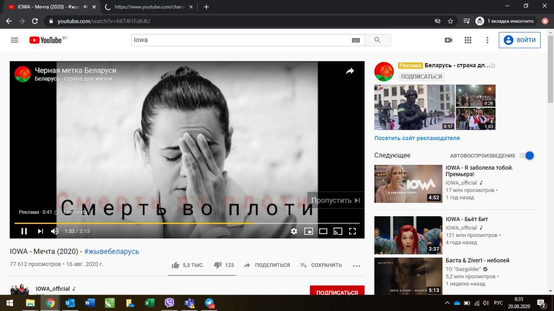Open ad thumbnail with 0:26 duration
Screen dimensions: 554x311
click(476, 96)
